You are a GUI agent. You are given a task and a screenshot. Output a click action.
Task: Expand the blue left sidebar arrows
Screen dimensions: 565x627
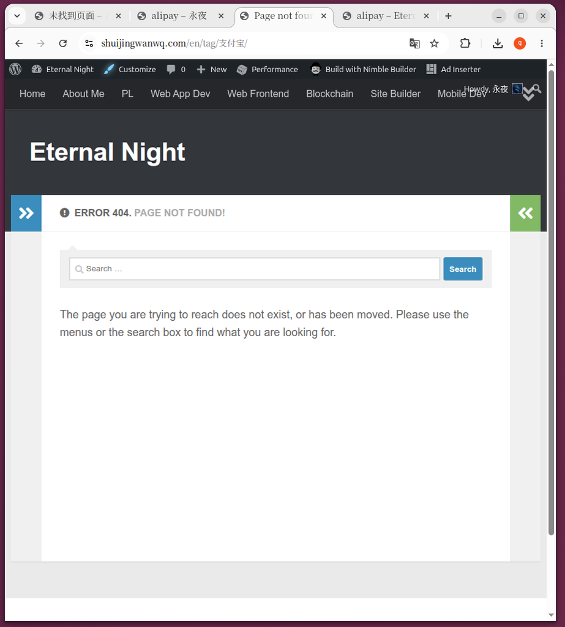[x=26, y=212]
